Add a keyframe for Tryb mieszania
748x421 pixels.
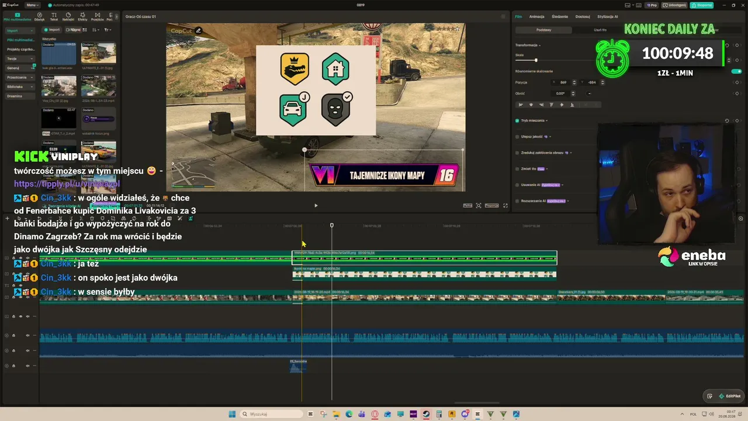[x=737, y=120]
